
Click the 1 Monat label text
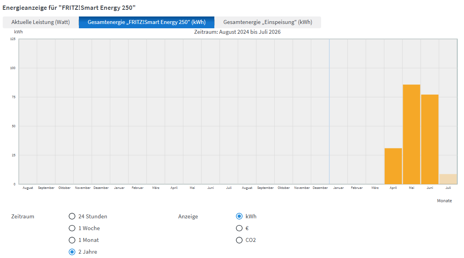[88, 240]
